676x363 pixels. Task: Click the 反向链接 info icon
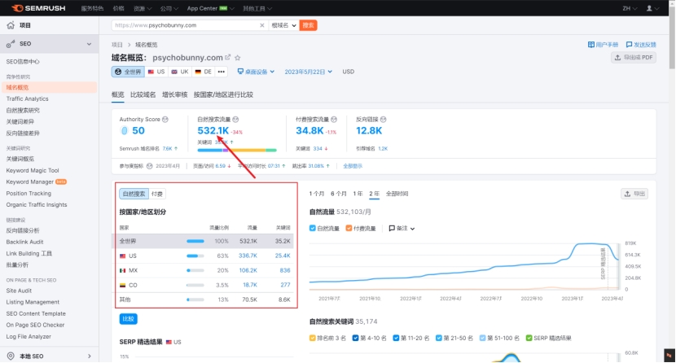click(x=384, y=120)
